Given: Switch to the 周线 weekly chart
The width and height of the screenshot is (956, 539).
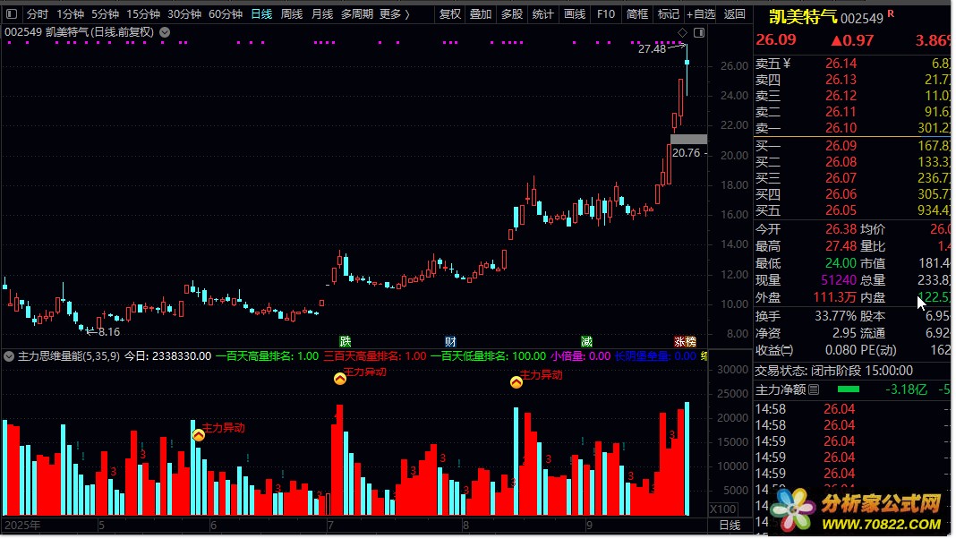Looking at the screenshot, I should click(292, 13).
